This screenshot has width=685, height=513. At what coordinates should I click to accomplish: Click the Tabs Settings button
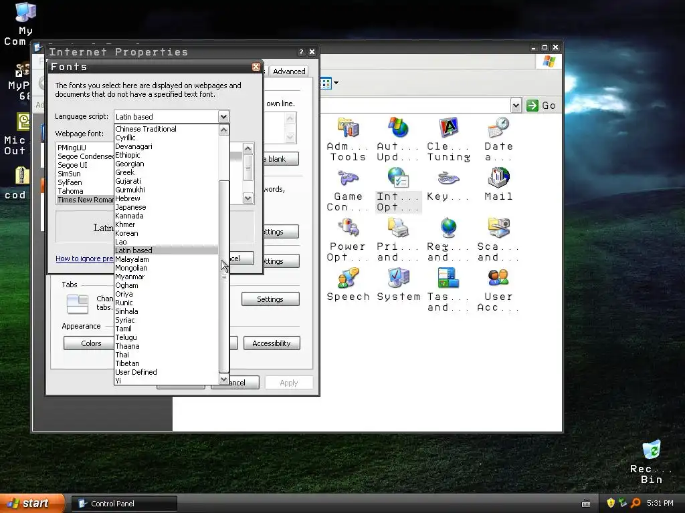tap(270, 299)
